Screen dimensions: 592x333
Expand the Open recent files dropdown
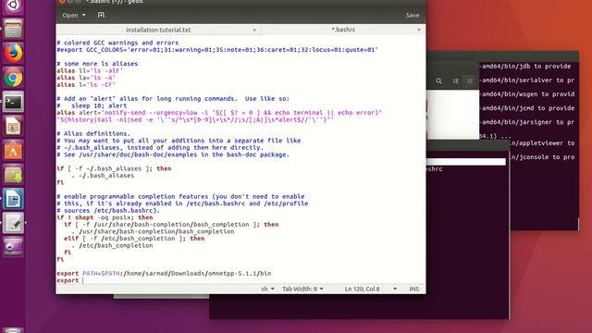pyautogui.click(x=84, y=15)
